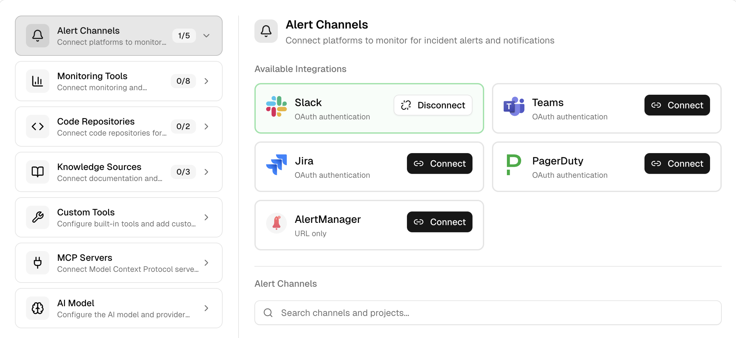
Task: Click the Custom Tools wrench icon
Action: pos(37,217)
